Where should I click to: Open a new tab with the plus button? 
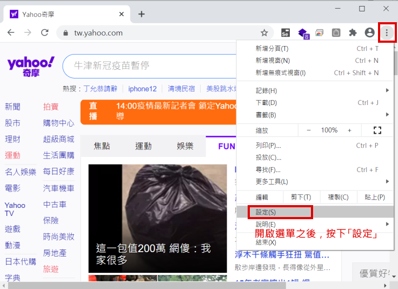click(x=141, y=14)
